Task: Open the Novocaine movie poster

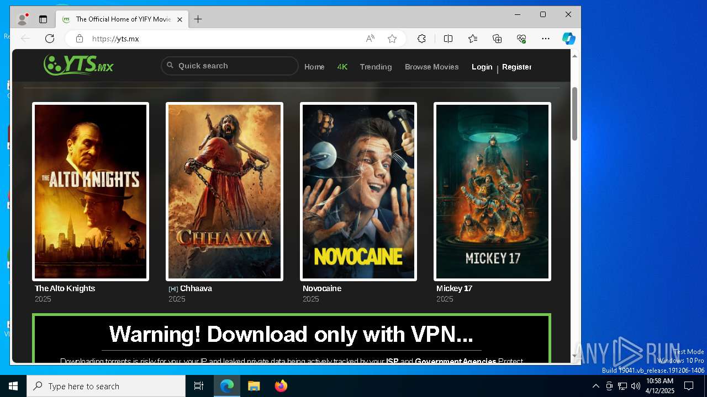Action: (x=358, y=191)
